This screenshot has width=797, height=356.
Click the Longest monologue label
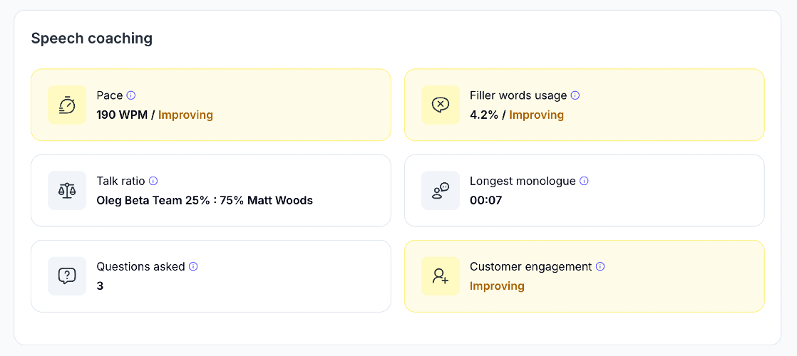tap(523, 181)
